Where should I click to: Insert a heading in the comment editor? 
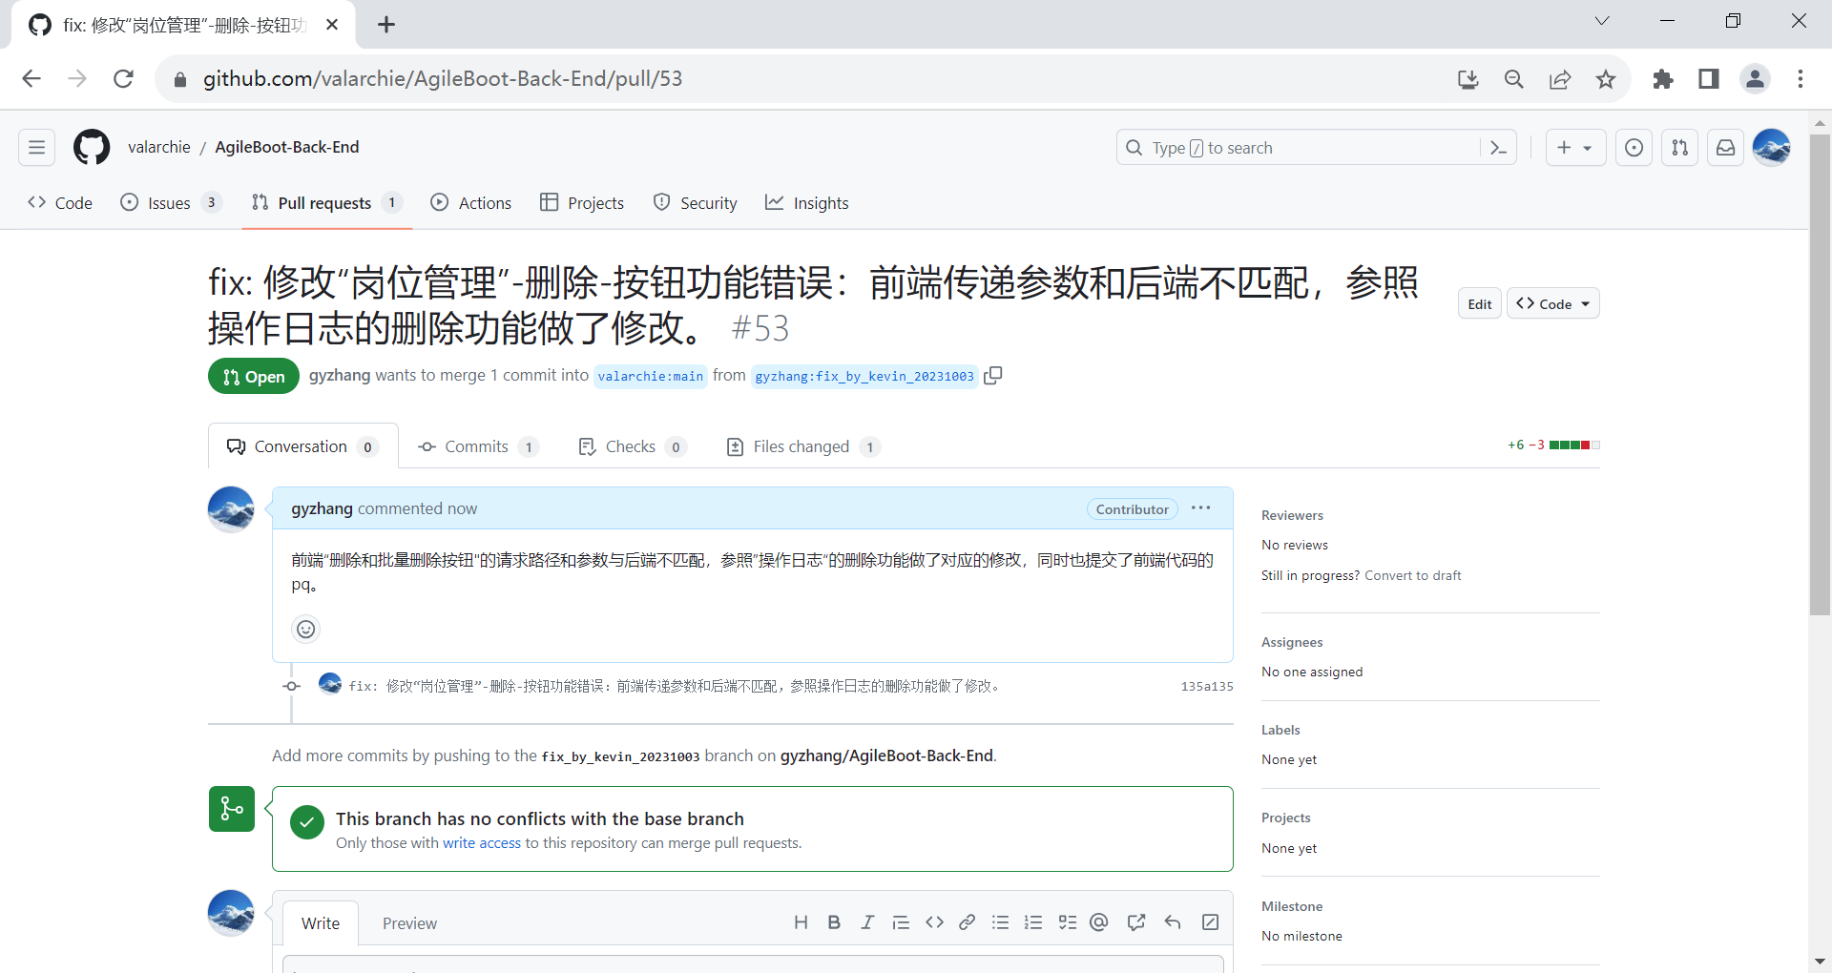[x=801, y=922]
